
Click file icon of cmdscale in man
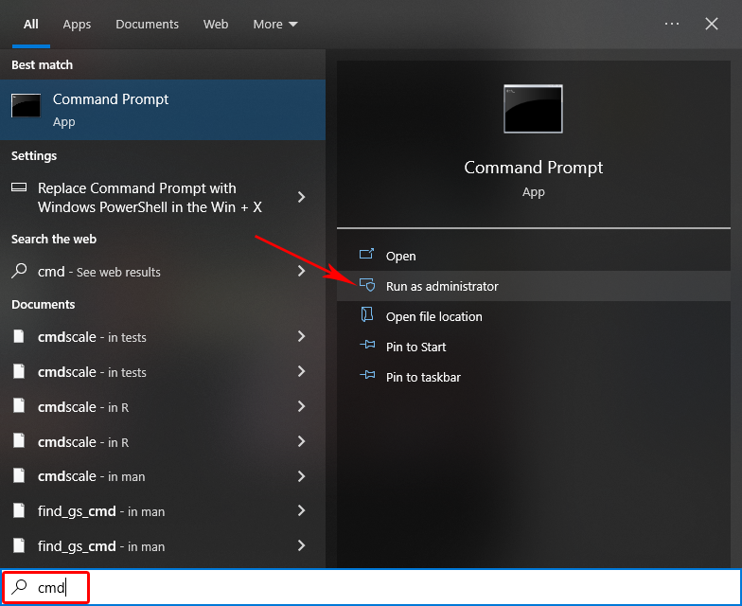[x=19, y=475]
